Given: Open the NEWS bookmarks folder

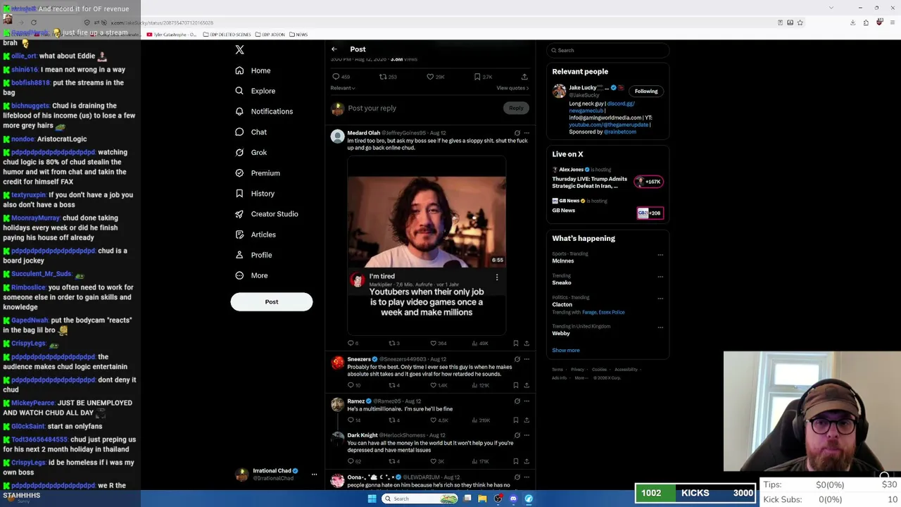Looking at the screenshot, I should (x=298, y=35).
